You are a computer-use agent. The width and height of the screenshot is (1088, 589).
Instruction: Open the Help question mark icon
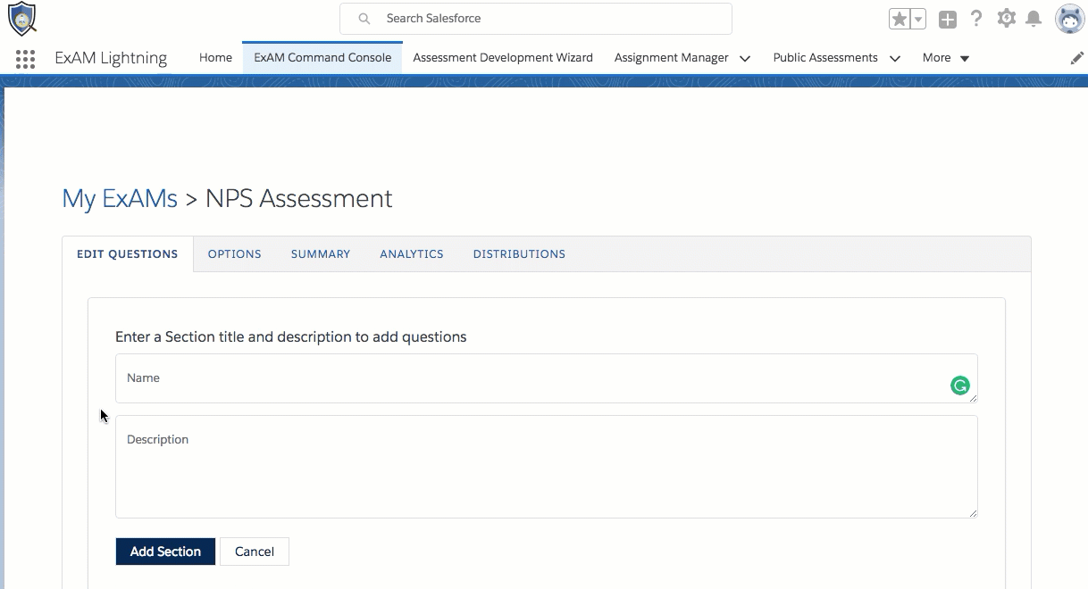coord(977,19)
